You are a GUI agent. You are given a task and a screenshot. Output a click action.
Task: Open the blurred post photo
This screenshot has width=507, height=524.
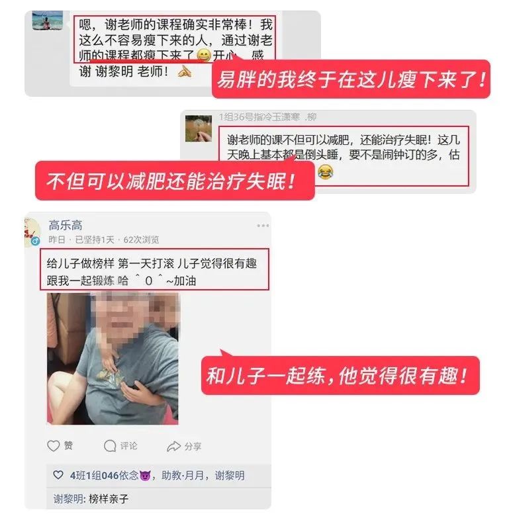[x=113, y=359]
